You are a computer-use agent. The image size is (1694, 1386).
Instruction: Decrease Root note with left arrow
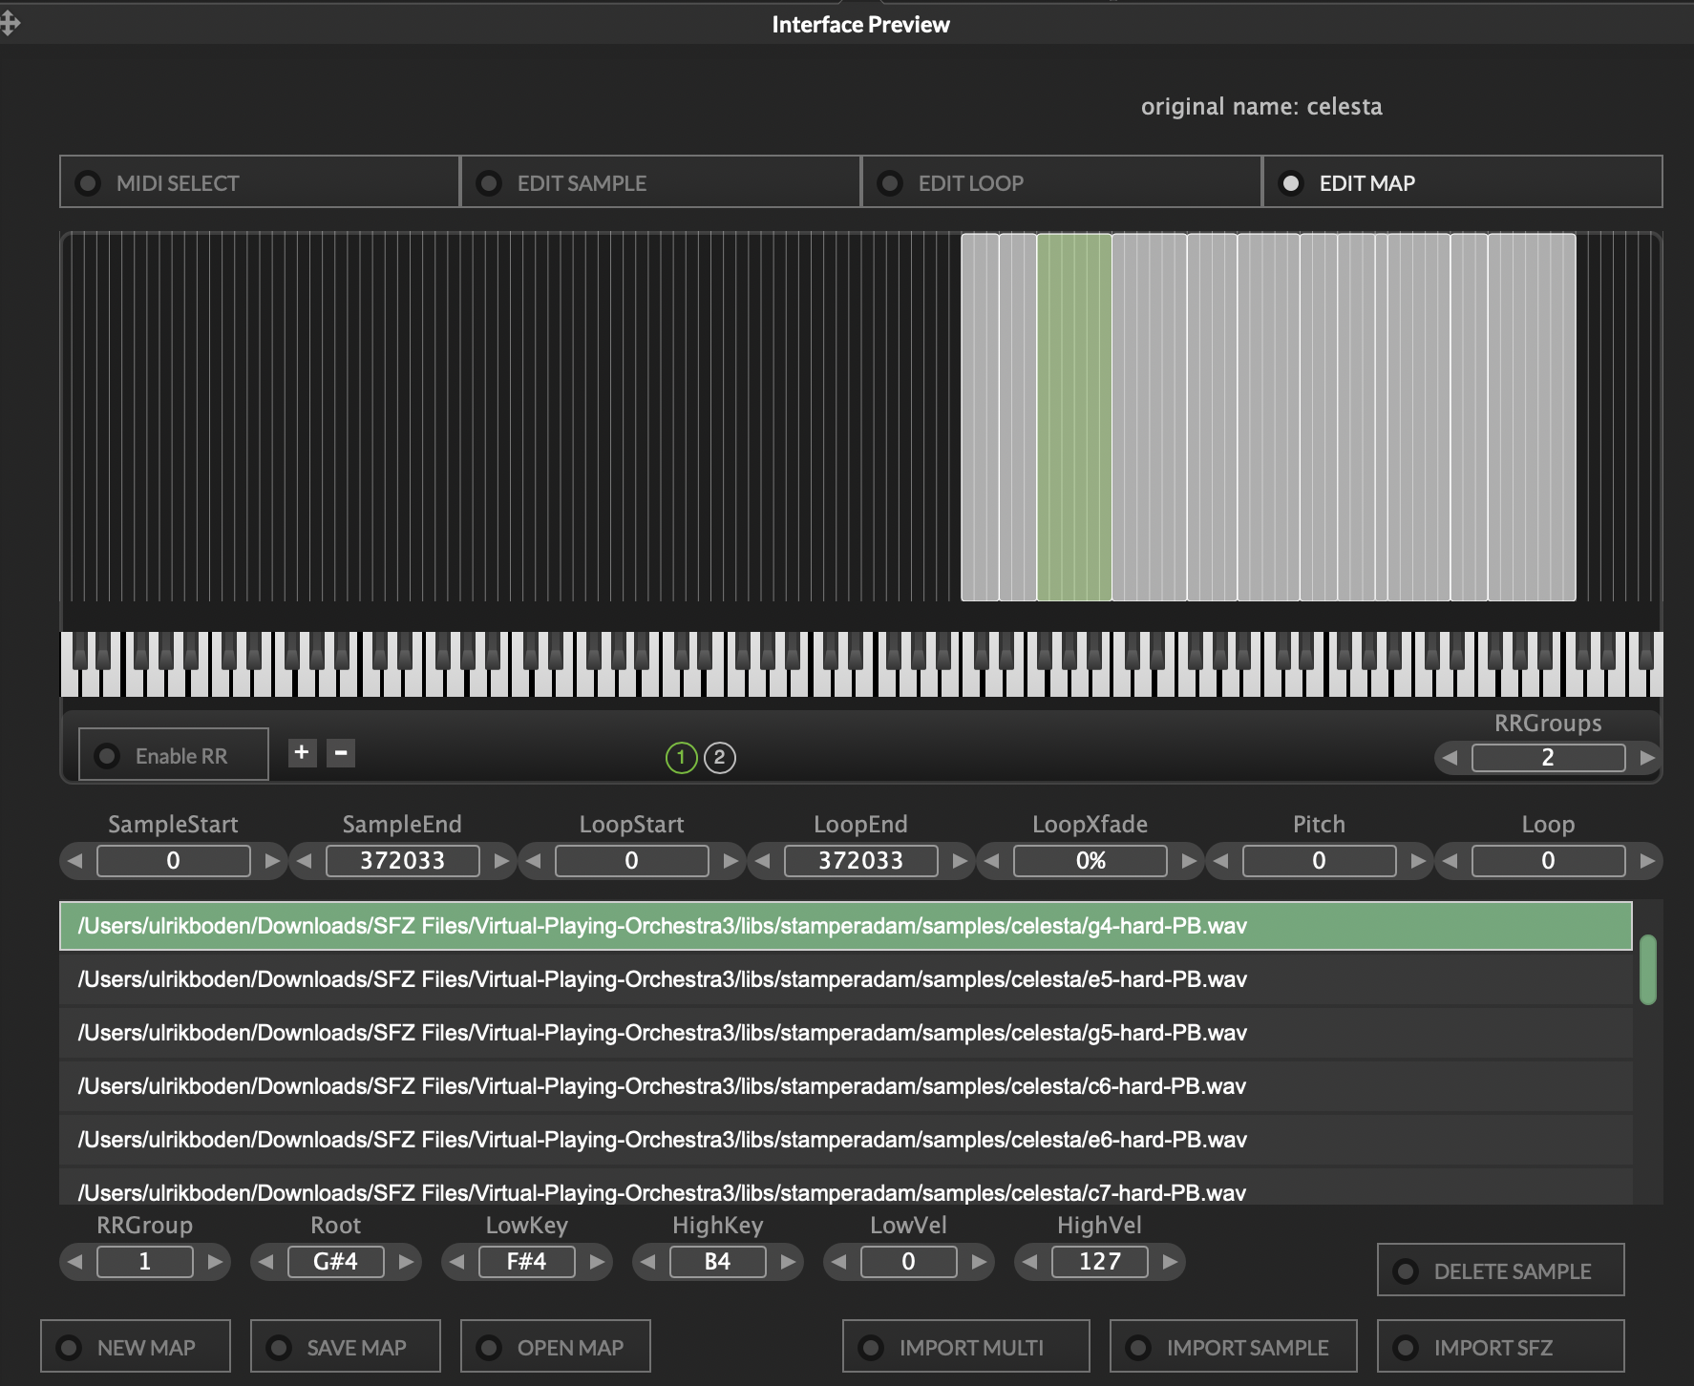click(x=266, y=1262)
